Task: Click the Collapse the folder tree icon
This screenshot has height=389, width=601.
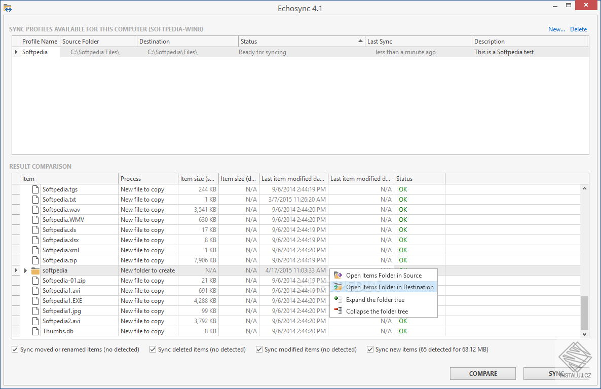Action: click(x=337, y=311)
